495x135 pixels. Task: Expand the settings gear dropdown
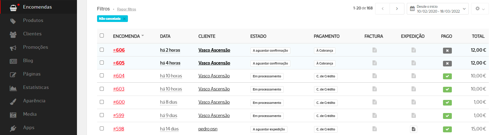click(480, 9)
